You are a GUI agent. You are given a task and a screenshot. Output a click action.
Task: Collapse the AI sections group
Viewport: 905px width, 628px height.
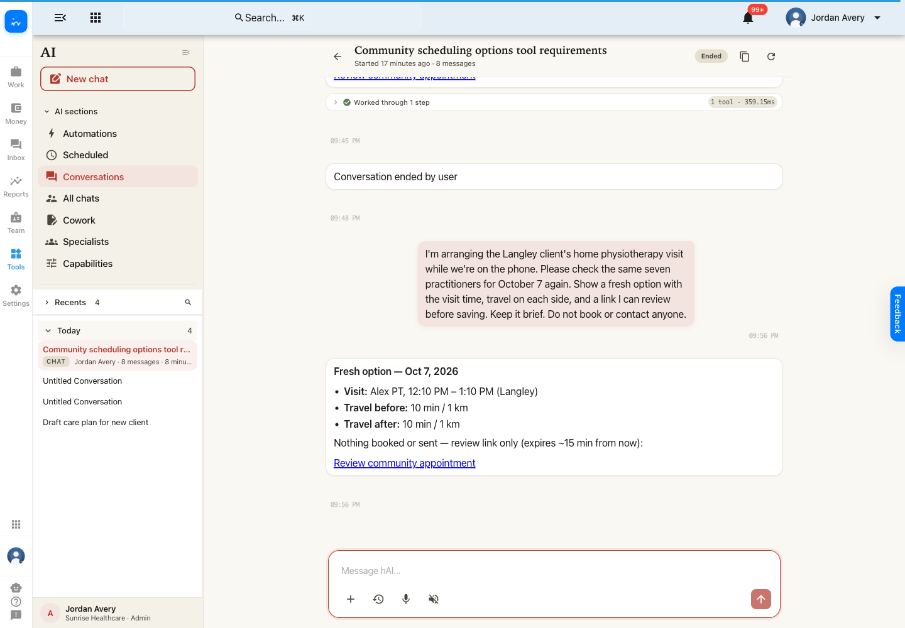pyautogui.click(x=47, y=112)
